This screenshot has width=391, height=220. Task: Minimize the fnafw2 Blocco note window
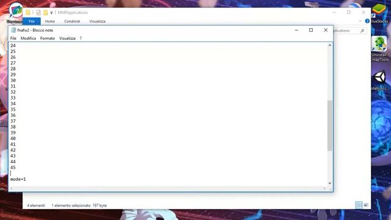pyautogui.click(x=296, y=30)
